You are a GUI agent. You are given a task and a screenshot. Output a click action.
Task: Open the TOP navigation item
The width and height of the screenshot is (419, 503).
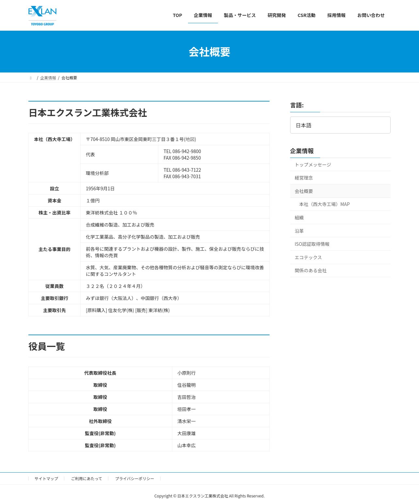coord(178,15)
